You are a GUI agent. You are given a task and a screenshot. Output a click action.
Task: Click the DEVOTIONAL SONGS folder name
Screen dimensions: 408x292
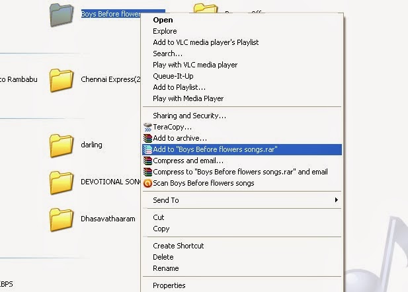(x=110, y=182)
